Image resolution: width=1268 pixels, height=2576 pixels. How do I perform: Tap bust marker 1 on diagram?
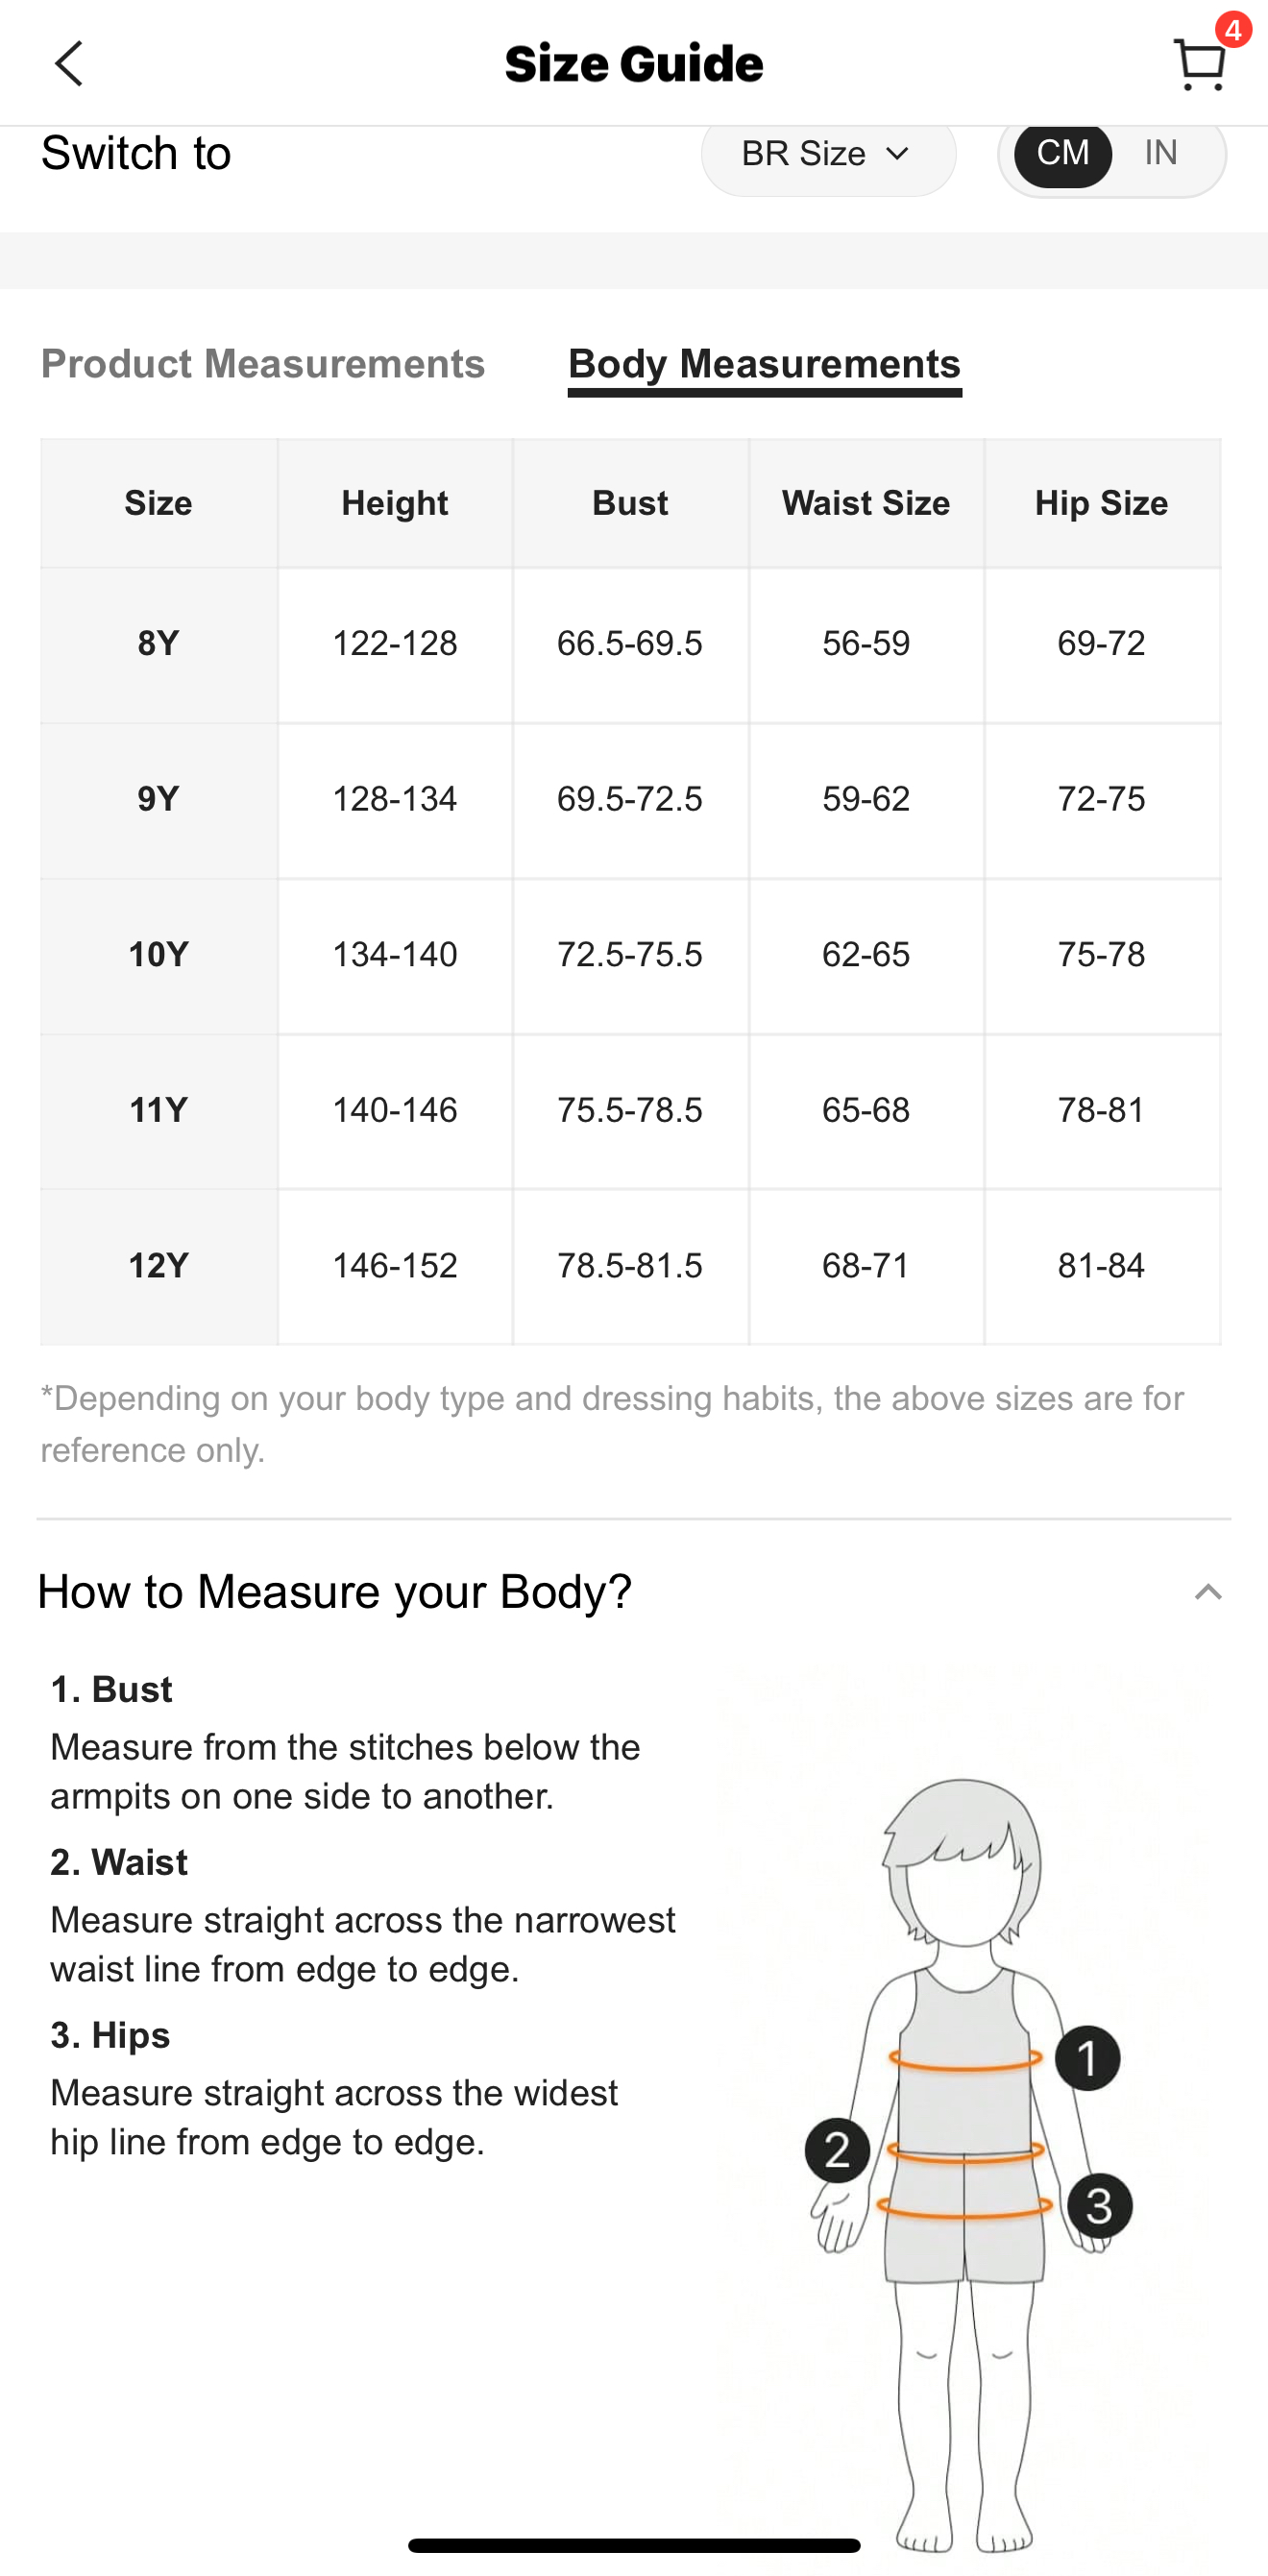click(x=1087, y=2057)
